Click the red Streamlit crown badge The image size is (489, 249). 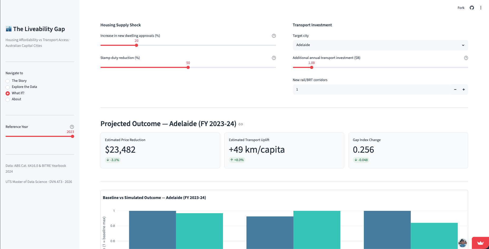[x=480, y=243]
